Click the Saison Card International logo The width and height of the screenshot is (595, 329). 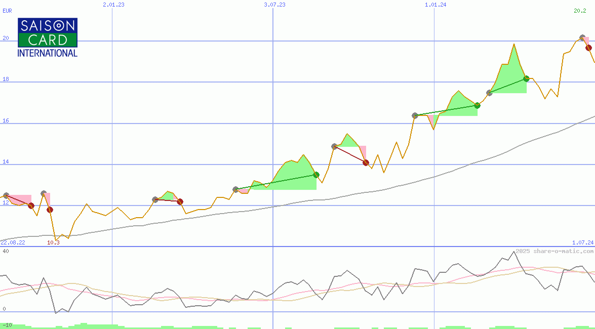tap(48, 37)
